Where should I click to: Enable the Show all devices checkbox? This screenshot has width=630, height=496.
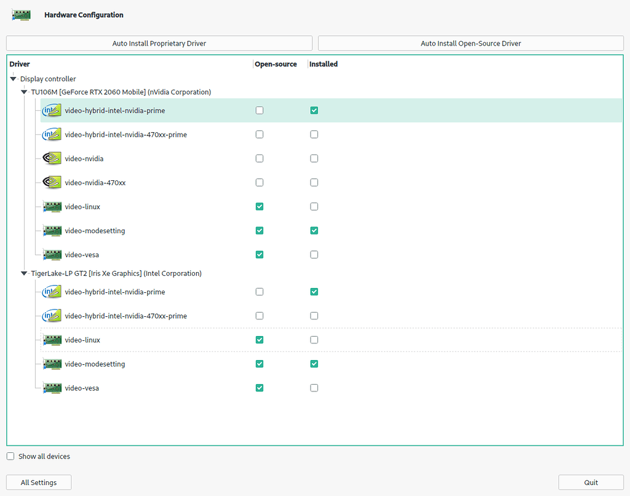(x=10, y=456)
